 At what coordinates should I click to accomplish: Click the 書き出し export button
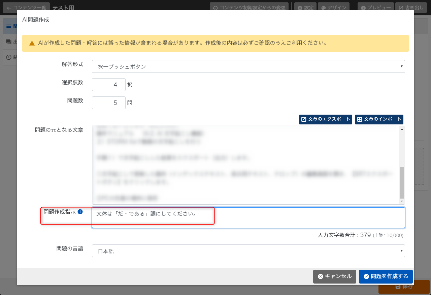point(411,7)
